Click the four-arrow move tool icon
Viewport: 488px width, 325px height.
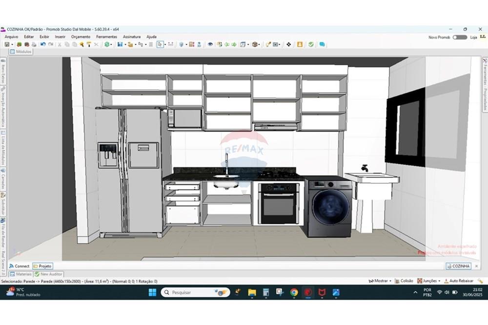pos(288,44)
